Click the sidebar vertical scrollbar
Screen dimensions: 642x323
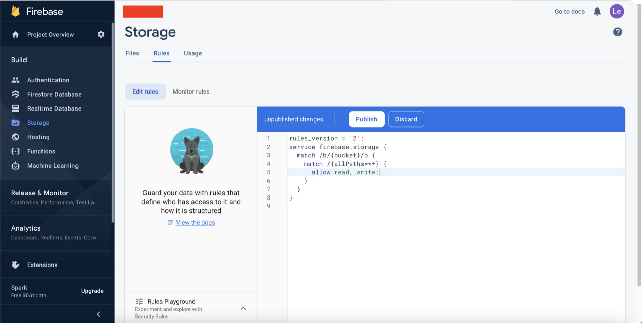pos(112,122)
